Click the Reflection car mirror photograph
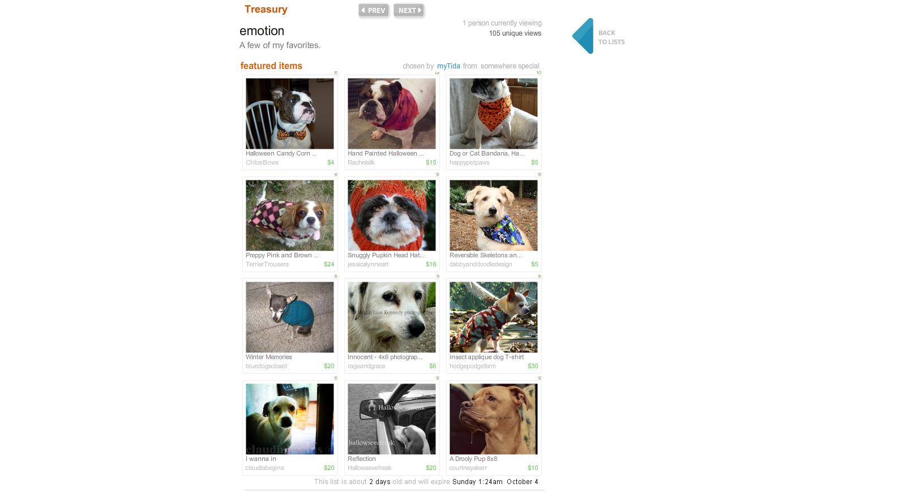This screenshot has width=903, height=496. click(x=392, y=419)
